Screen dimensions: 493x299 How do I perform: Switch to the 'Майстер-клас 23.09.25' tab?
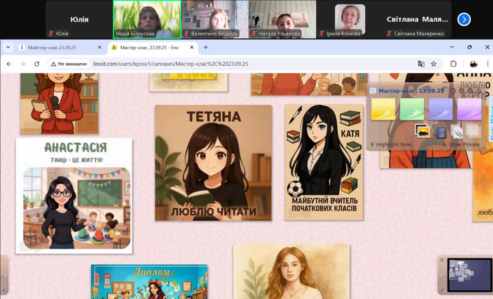pos(58,48)
